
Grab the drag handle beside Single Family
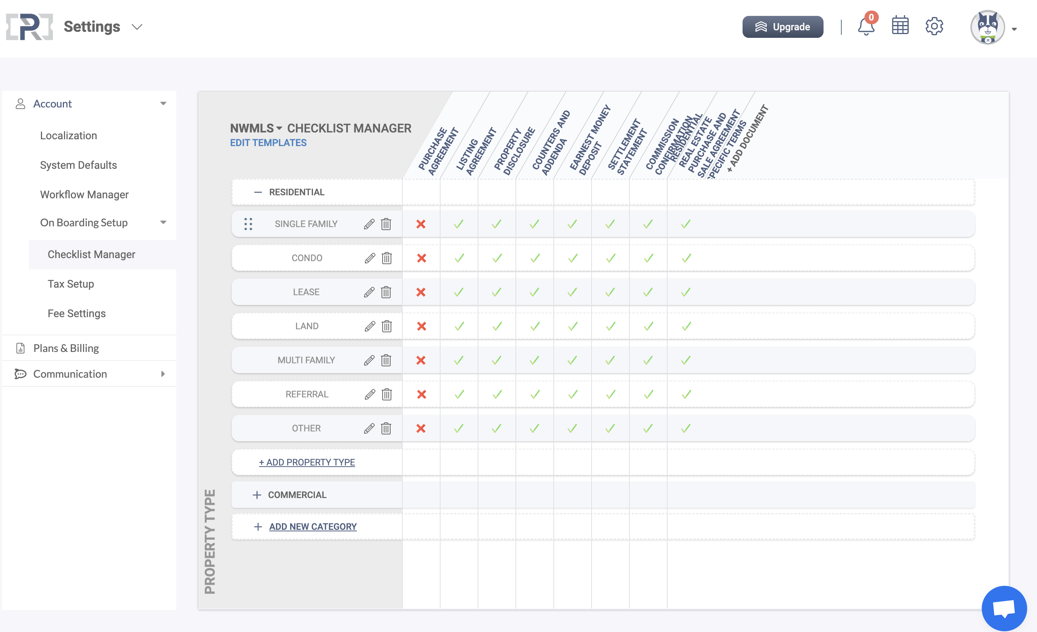click(248, 224)
